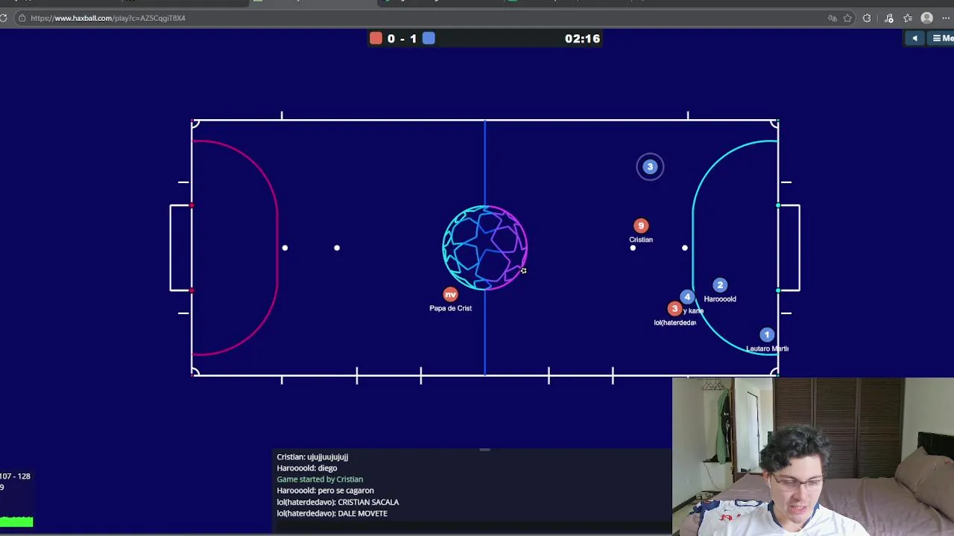The image size is (954, 536).
Task: Click chat message 'DALE MOVETE'
Action: 362,513
